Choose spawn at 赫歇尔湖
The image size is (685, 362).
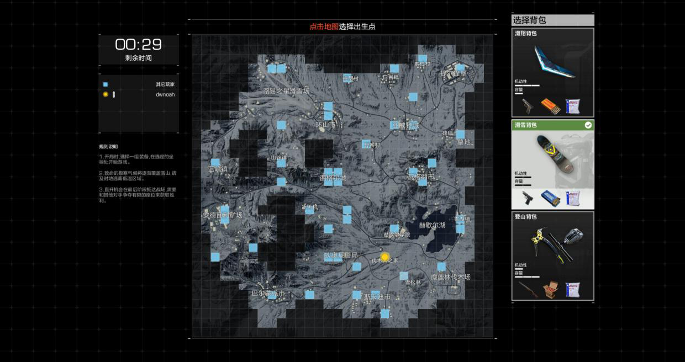tap(432, 225)
